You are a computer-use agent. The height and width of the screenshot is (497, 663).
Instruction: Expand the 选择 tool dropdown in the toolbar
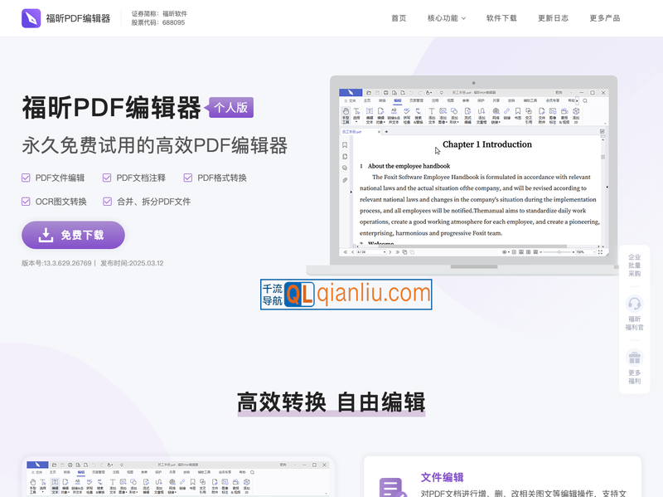(x=355, y=120)
